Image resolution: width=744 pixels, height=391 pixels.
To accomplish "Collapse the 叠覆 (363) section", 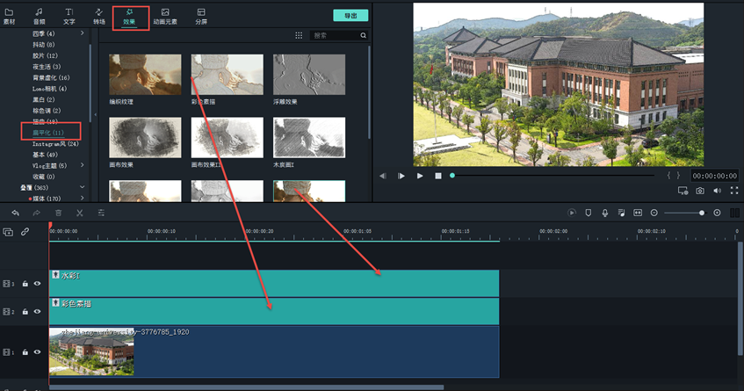I will tap(83, 187).
